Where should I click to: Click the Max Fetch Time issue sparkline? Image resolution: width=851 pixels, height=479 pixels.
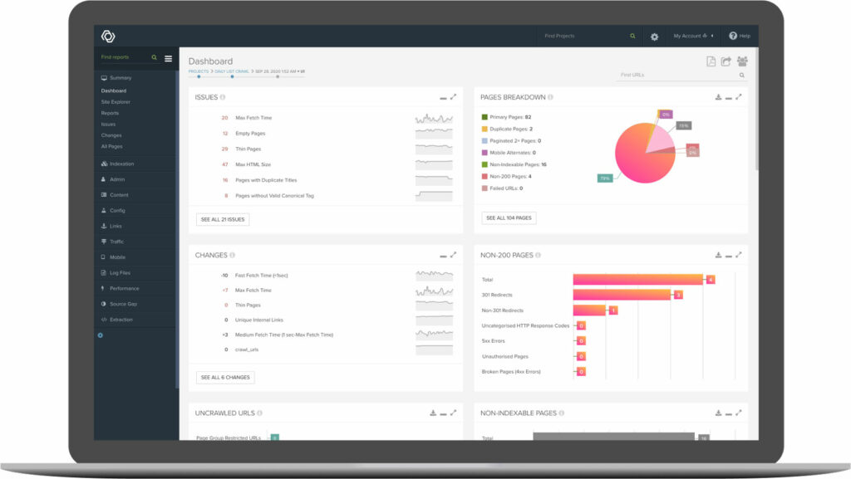pyautogui.click(x=434, y=119)
